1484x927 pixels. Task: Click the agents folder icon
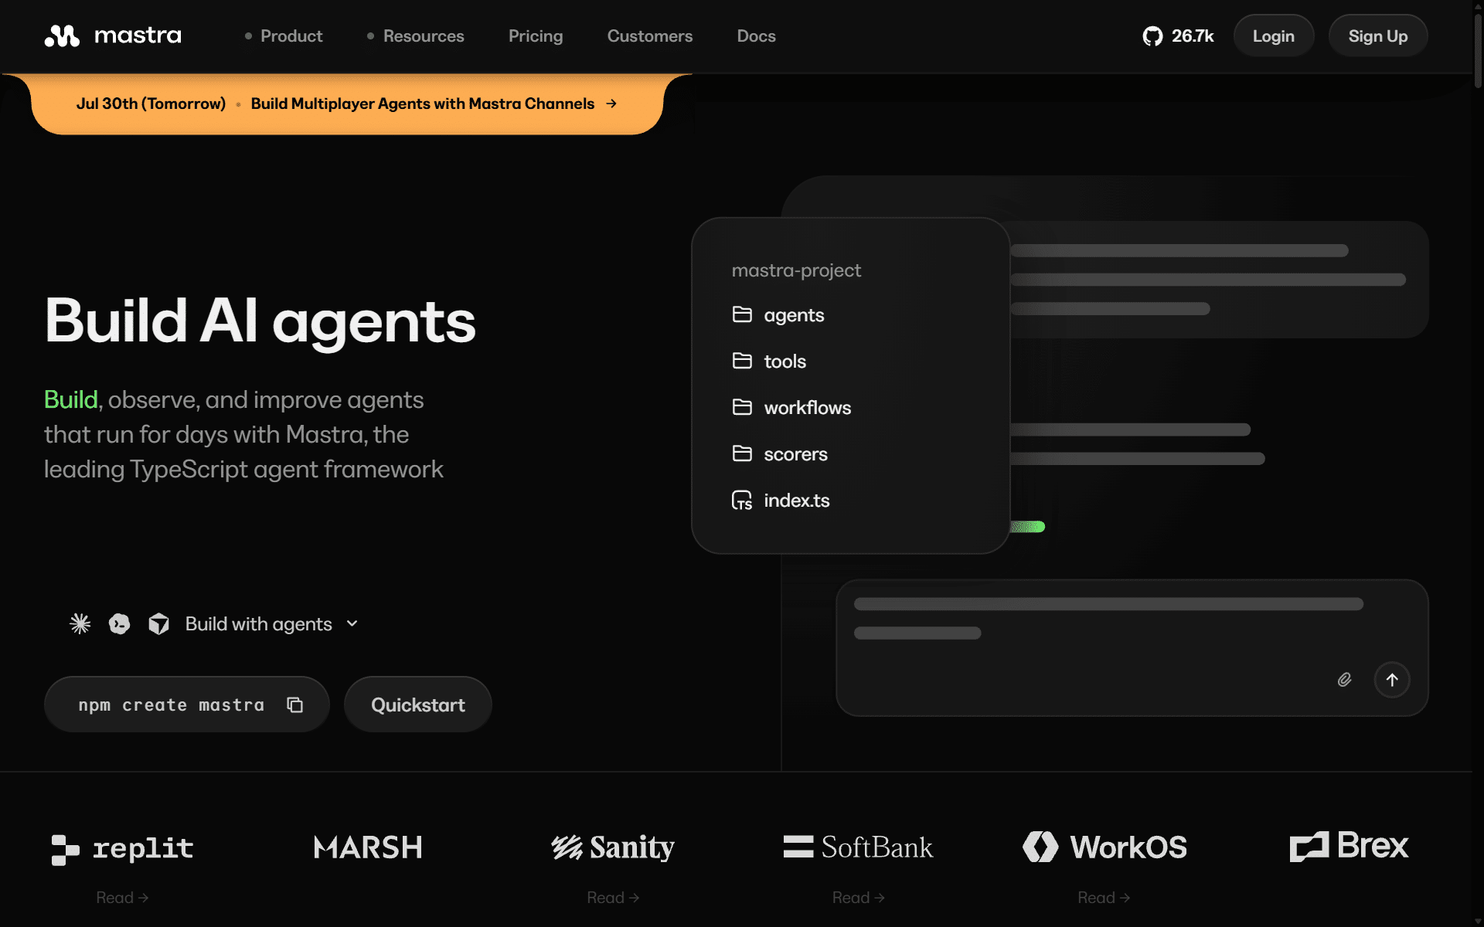pos(742,314)
